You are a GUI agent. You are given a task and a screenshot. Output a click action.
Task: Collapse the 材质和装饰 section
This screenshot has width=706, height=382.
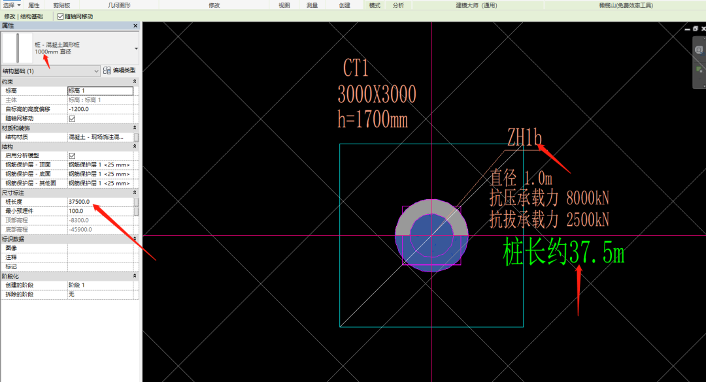pyautogui.click(x=135, y=128)
